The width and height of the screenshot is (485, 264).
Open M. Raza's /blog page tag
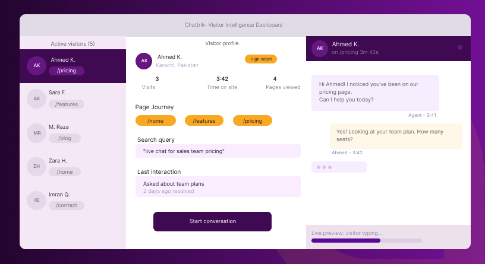(x=65, y=138)
